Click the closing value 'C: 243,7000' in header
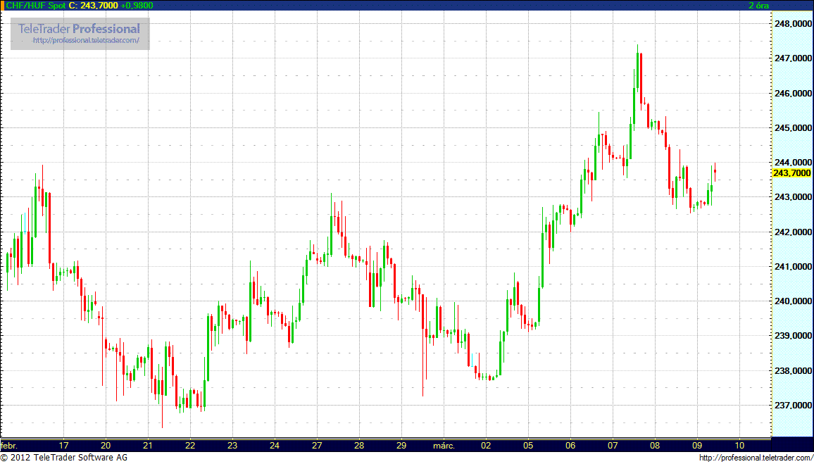The width and height of the screenshot is (814, 464). tap(93, 5)
